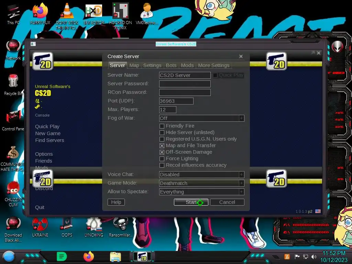Open the volume speaker tray icon
This screenshot has height=264, width=352.
click(314, 256)
